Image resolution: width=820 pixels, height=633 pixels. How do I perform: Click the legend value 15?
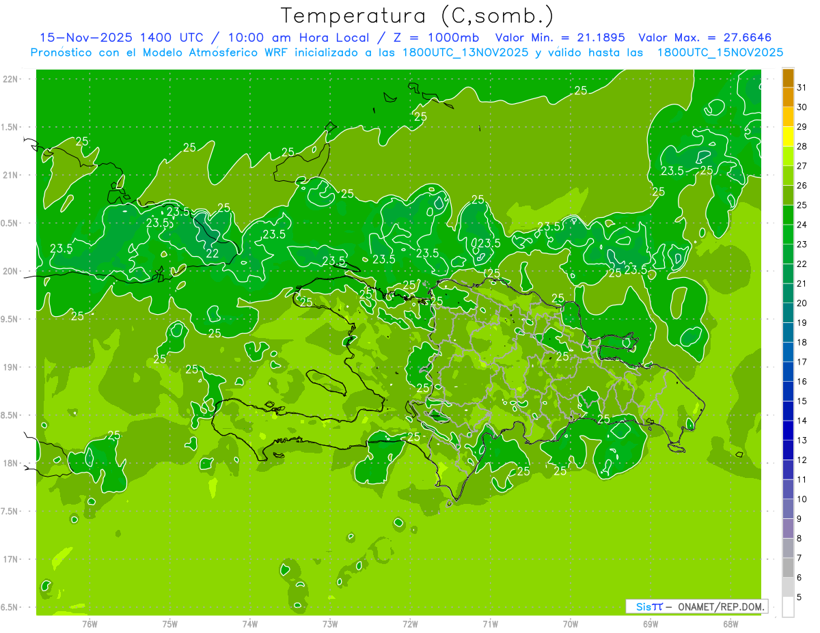point(802,401)
